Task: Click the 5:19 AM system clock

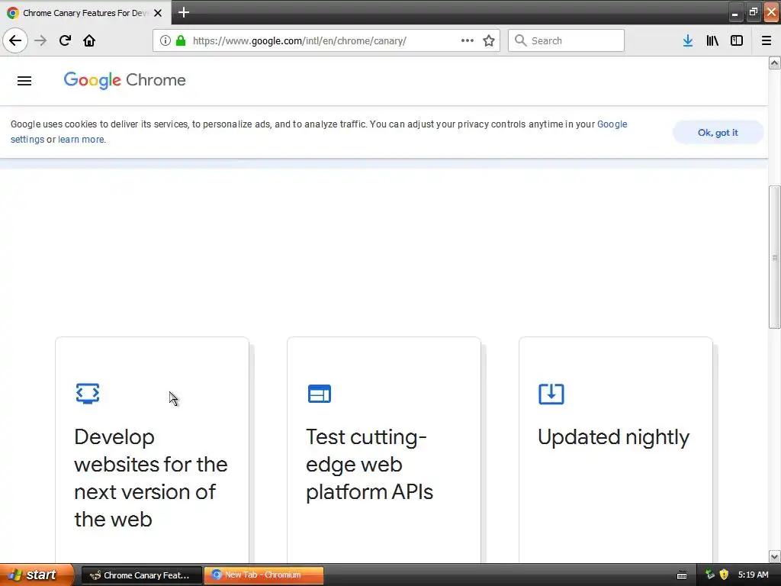Action: tap(753, 575)
